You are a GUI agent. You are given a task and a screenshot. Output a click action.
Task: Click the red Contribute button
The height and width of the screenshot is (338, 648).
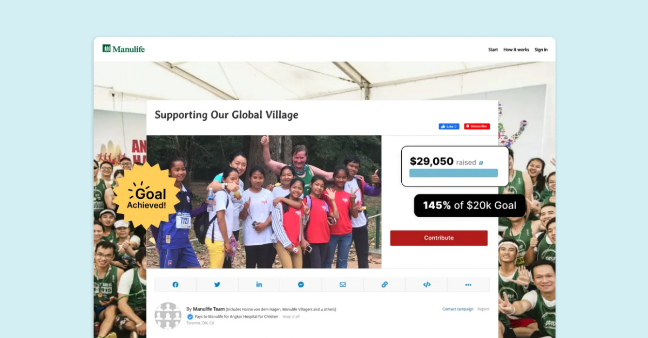[x=439, y=238]
